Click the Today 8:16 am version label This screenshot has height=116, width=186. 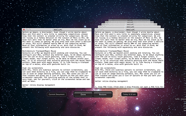(129, 94)
